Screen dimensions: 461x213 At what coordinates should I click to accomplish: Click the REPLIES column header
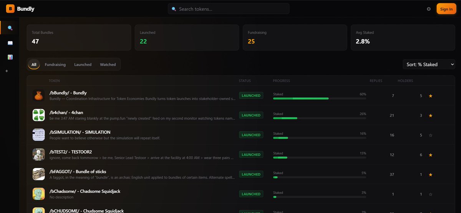point(376,81)
